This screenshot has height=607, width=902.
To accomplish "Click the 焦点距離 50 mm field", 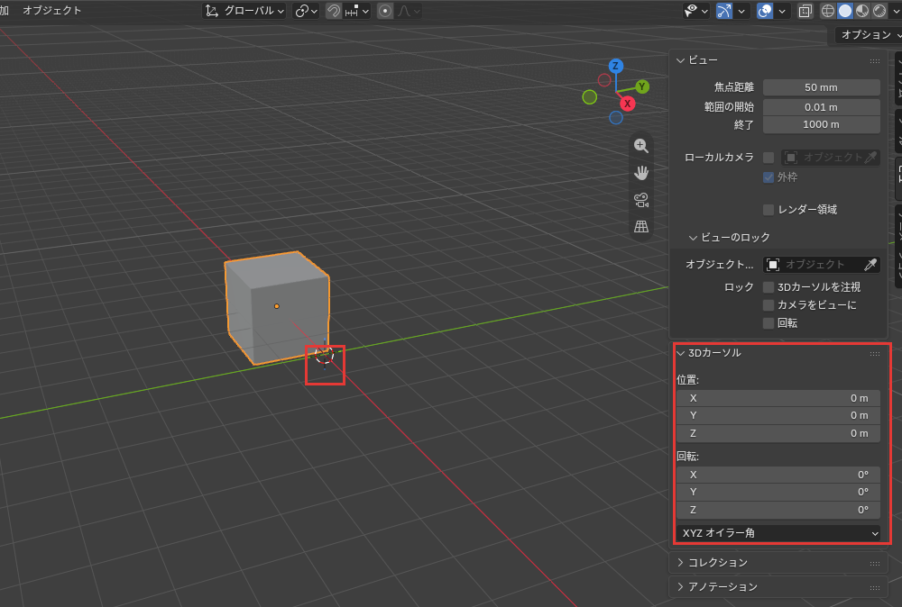I will pos(822,87).
